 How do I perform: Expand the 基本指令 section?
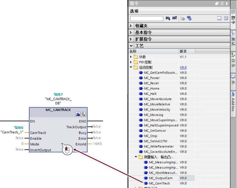point(131,33)
